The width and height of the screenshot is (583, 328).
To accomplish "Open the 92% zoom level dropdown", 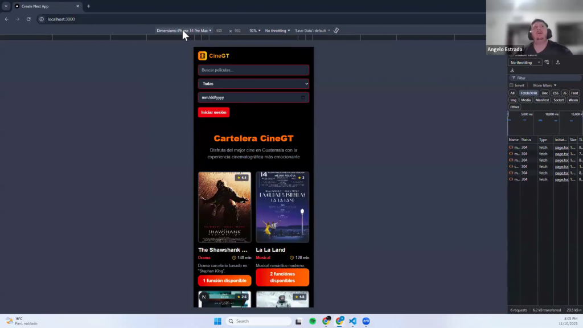I will pos(254,31).
